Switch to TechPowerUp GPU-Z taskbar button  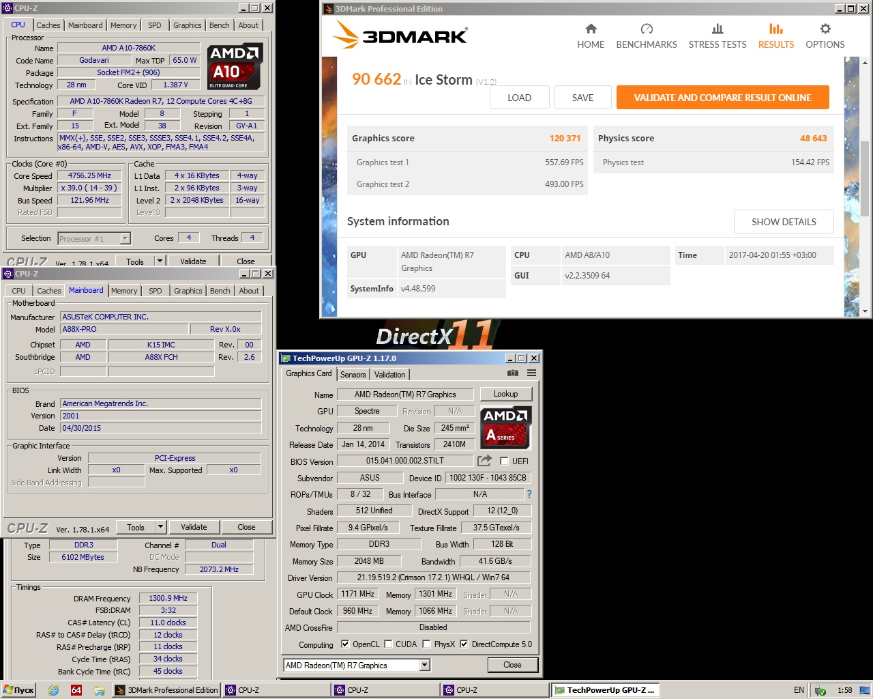(605, 690)
